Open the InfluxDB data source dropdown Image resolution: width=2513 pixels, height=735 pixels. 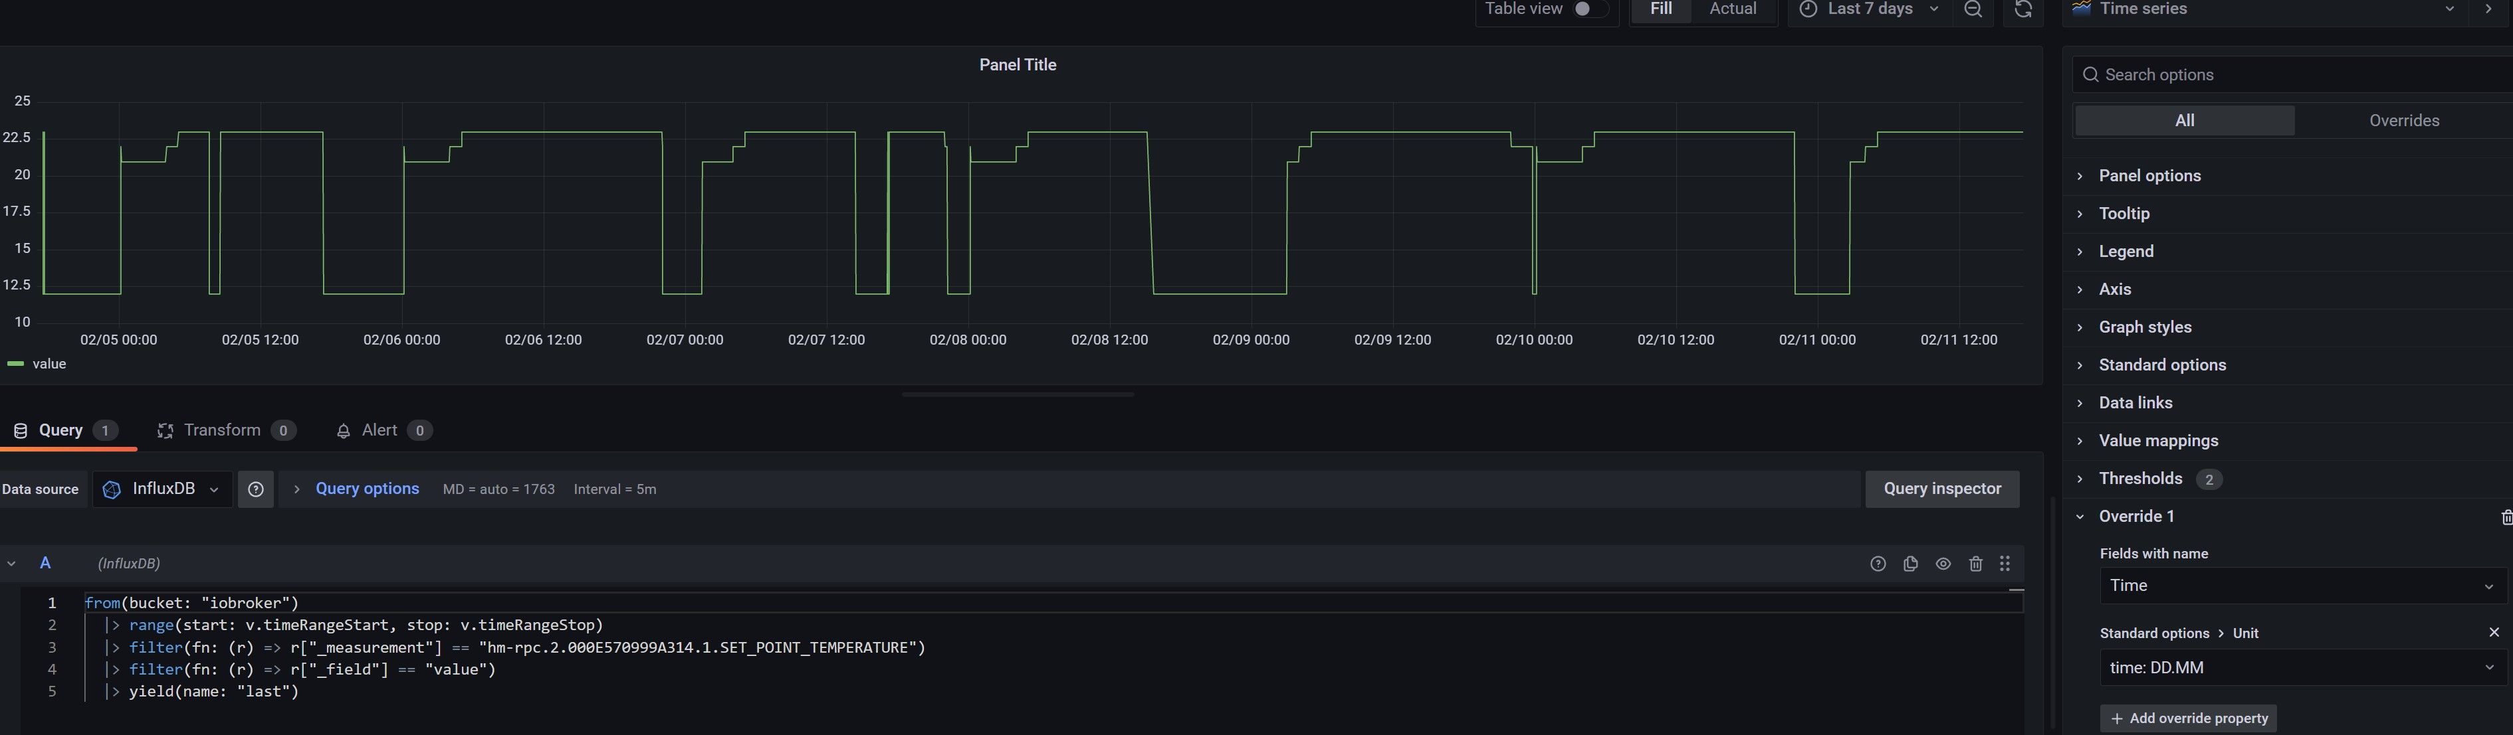coord(163,489)
